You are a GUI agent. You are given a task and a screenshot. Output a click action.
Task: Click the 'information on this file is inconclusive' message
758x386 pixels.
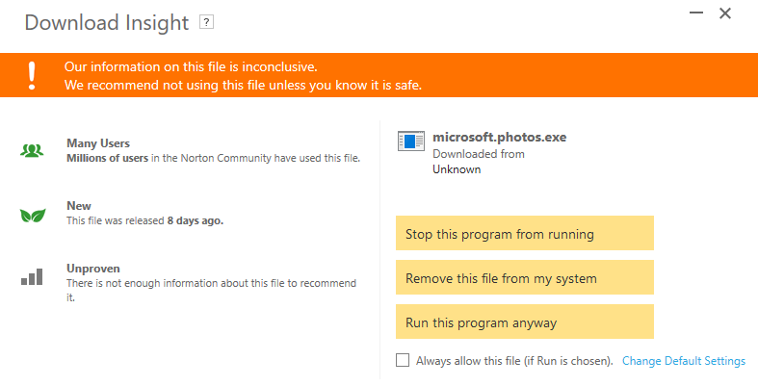pyautogui.click(x=191, y=66)
